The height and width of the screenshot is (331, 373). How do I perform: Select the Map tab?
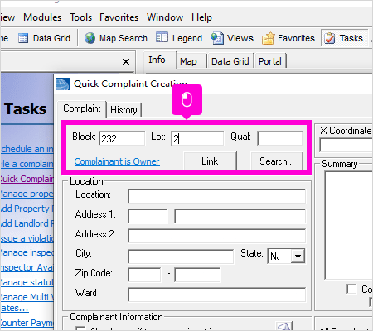[x=188, y=61]
